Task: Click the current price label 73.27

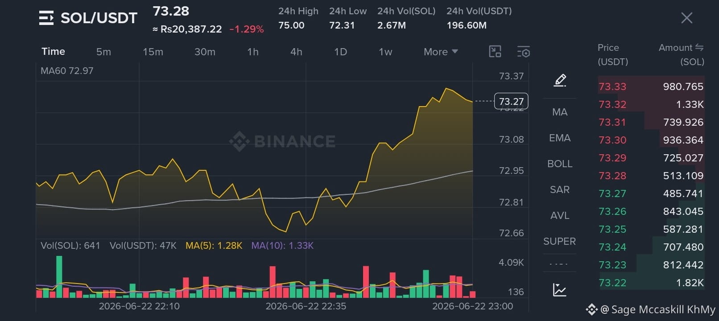Action: tap(511, 101)
